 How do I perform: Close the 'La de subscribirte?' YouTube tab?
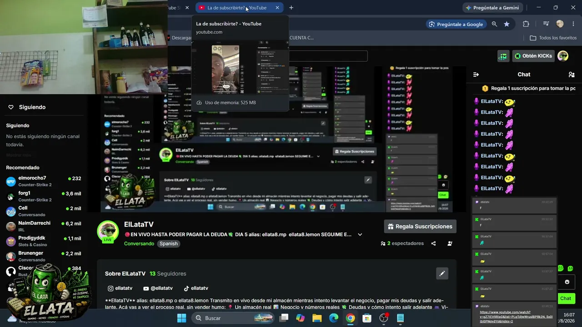(x=277, y=8)
